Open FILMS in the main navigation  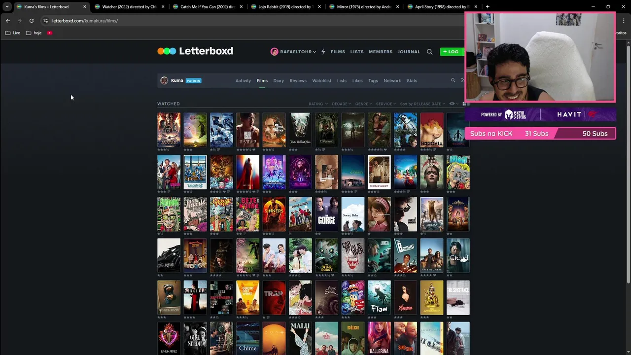[x=338, y=52]
